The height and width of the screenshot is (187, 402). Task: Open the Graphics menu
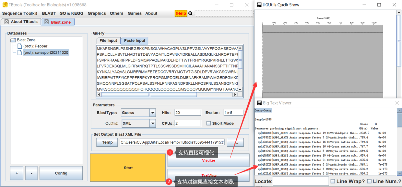[97, 13]
